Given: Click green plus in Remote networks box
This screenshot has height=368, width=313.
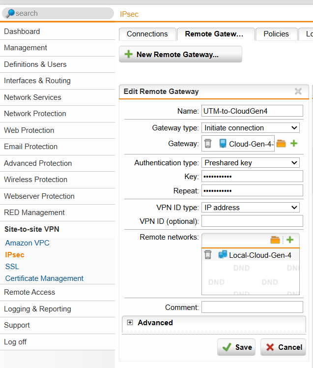Looking at the screenshot, I should [x=290, y=240].
